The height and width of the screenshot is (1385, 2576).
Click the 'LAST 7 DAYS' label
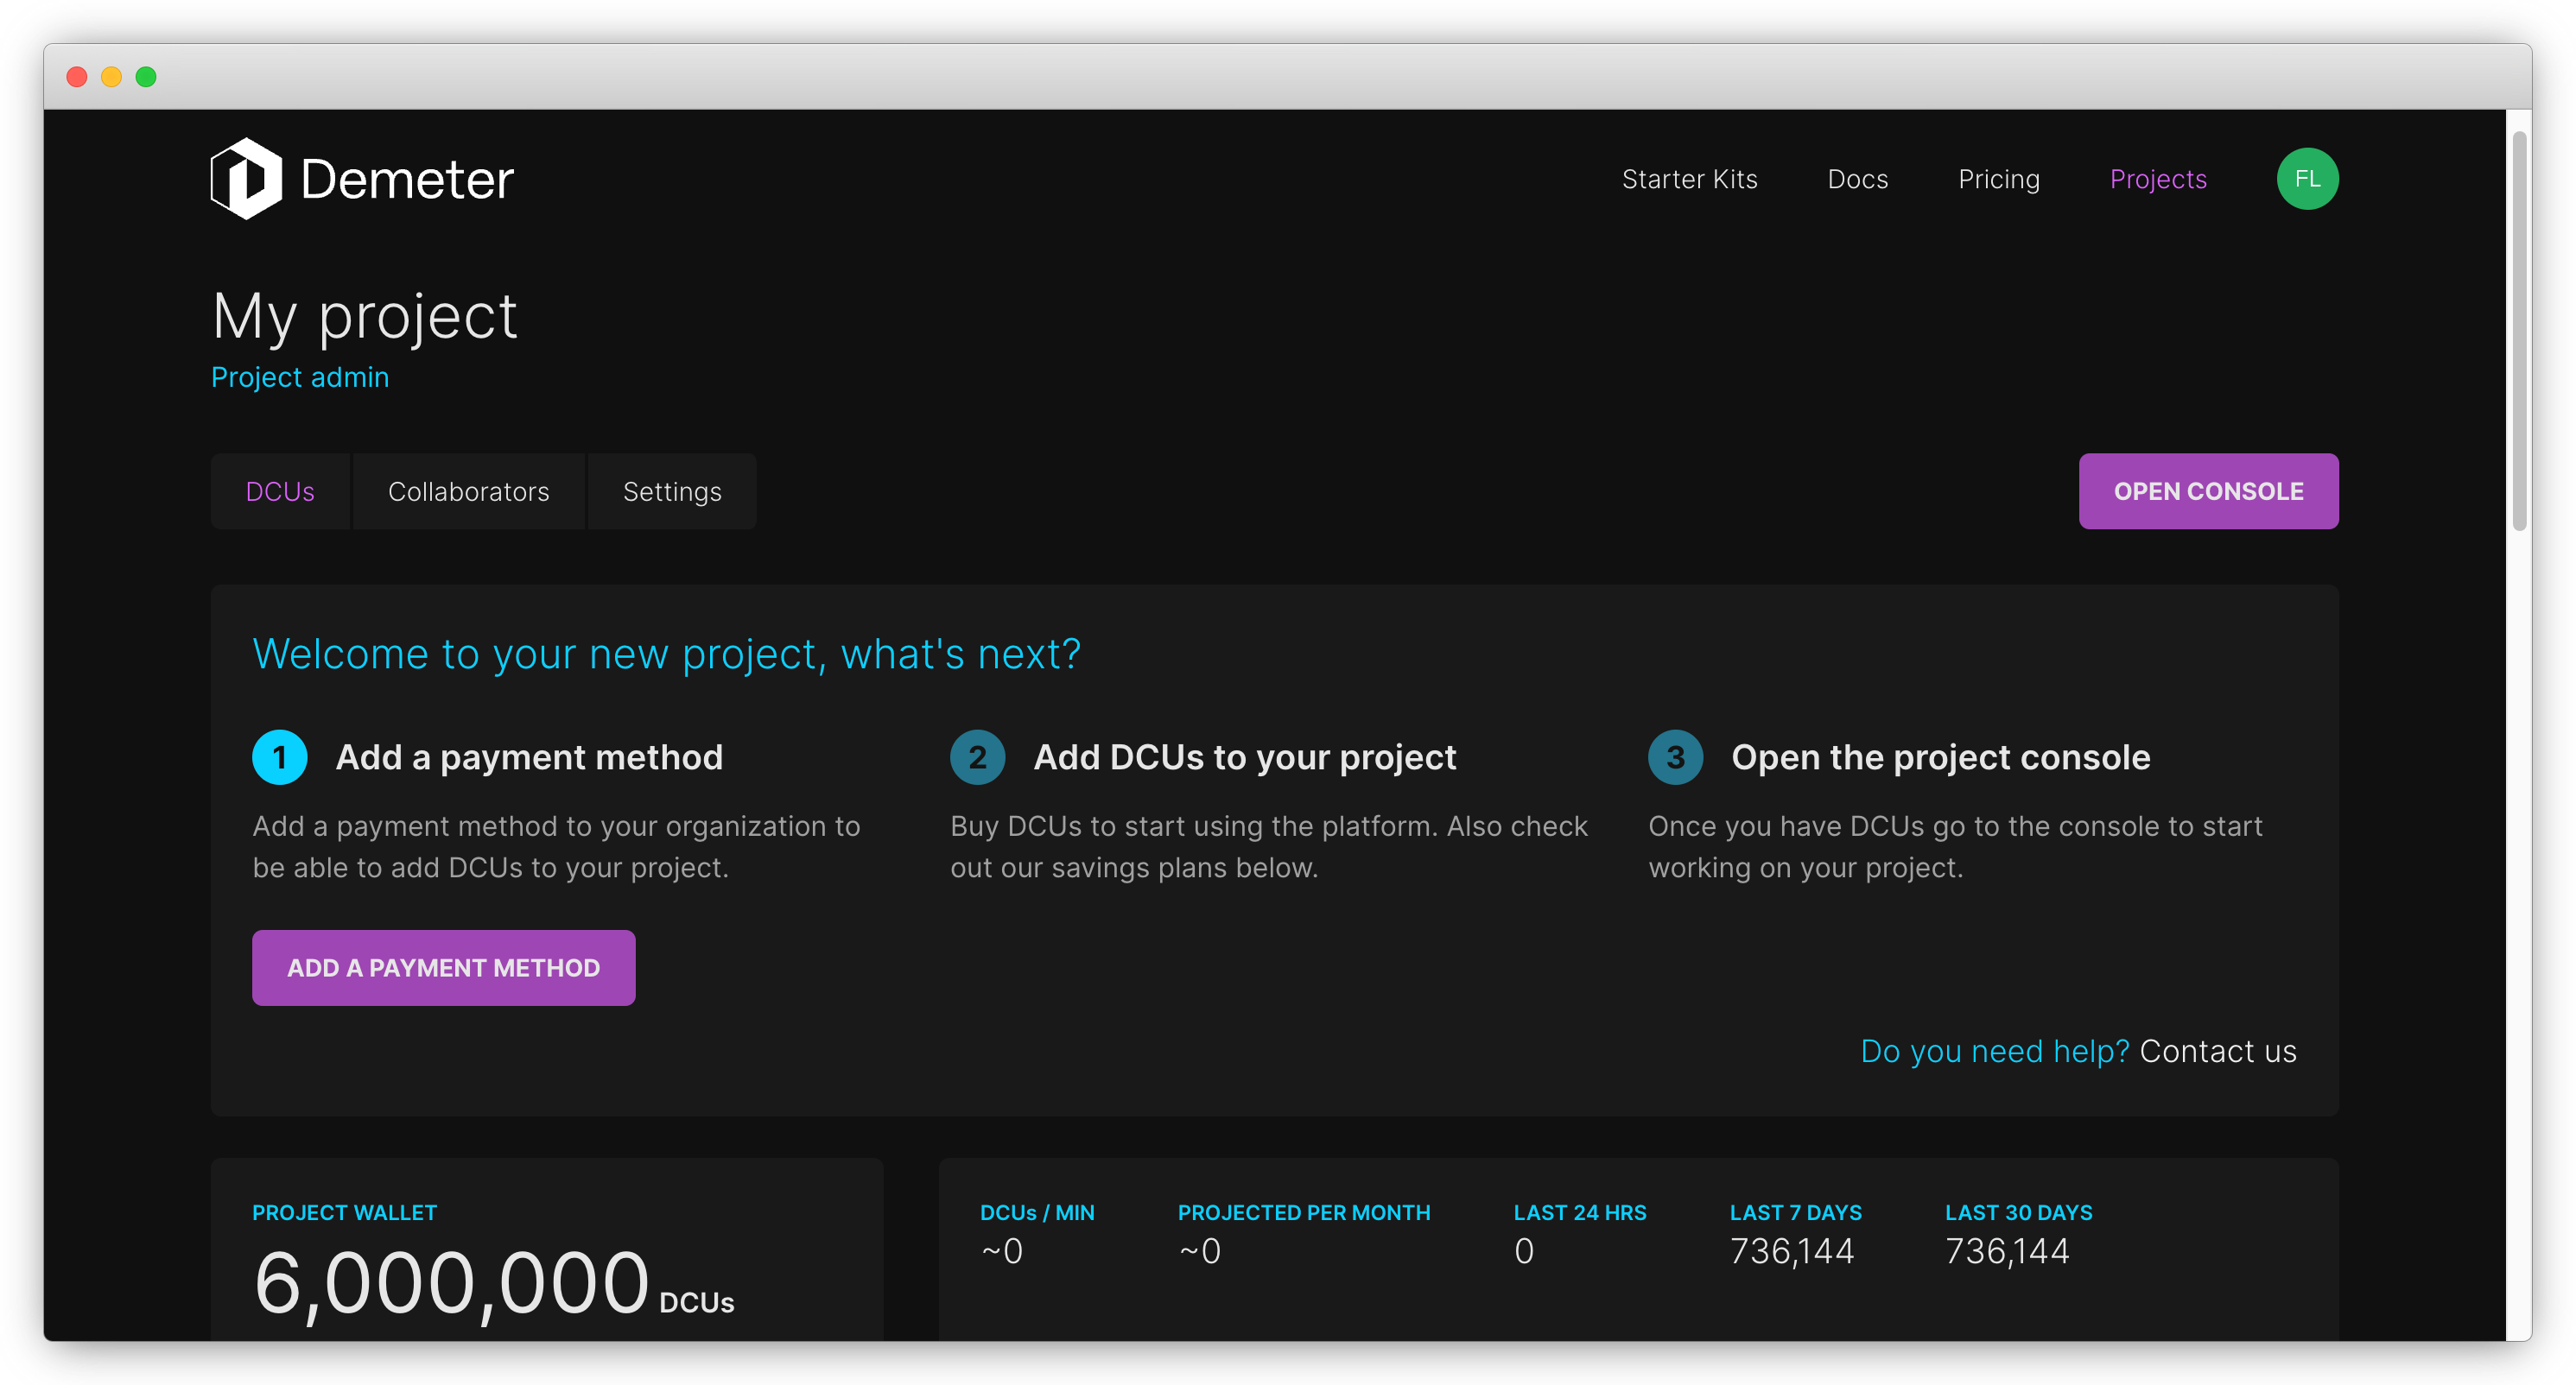tap(1795, 1212)
